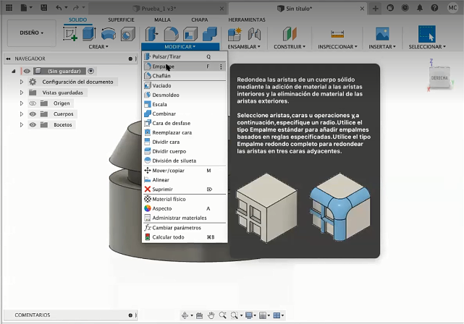Click the Pan hand icon in navigation bar
The height and width of the screenshot is (324, 464).
(211, 315)
